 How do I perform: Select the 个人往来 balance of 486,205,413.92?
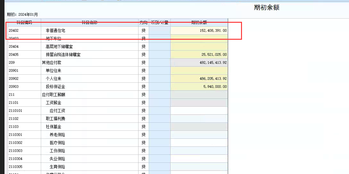tap(199, 79)
